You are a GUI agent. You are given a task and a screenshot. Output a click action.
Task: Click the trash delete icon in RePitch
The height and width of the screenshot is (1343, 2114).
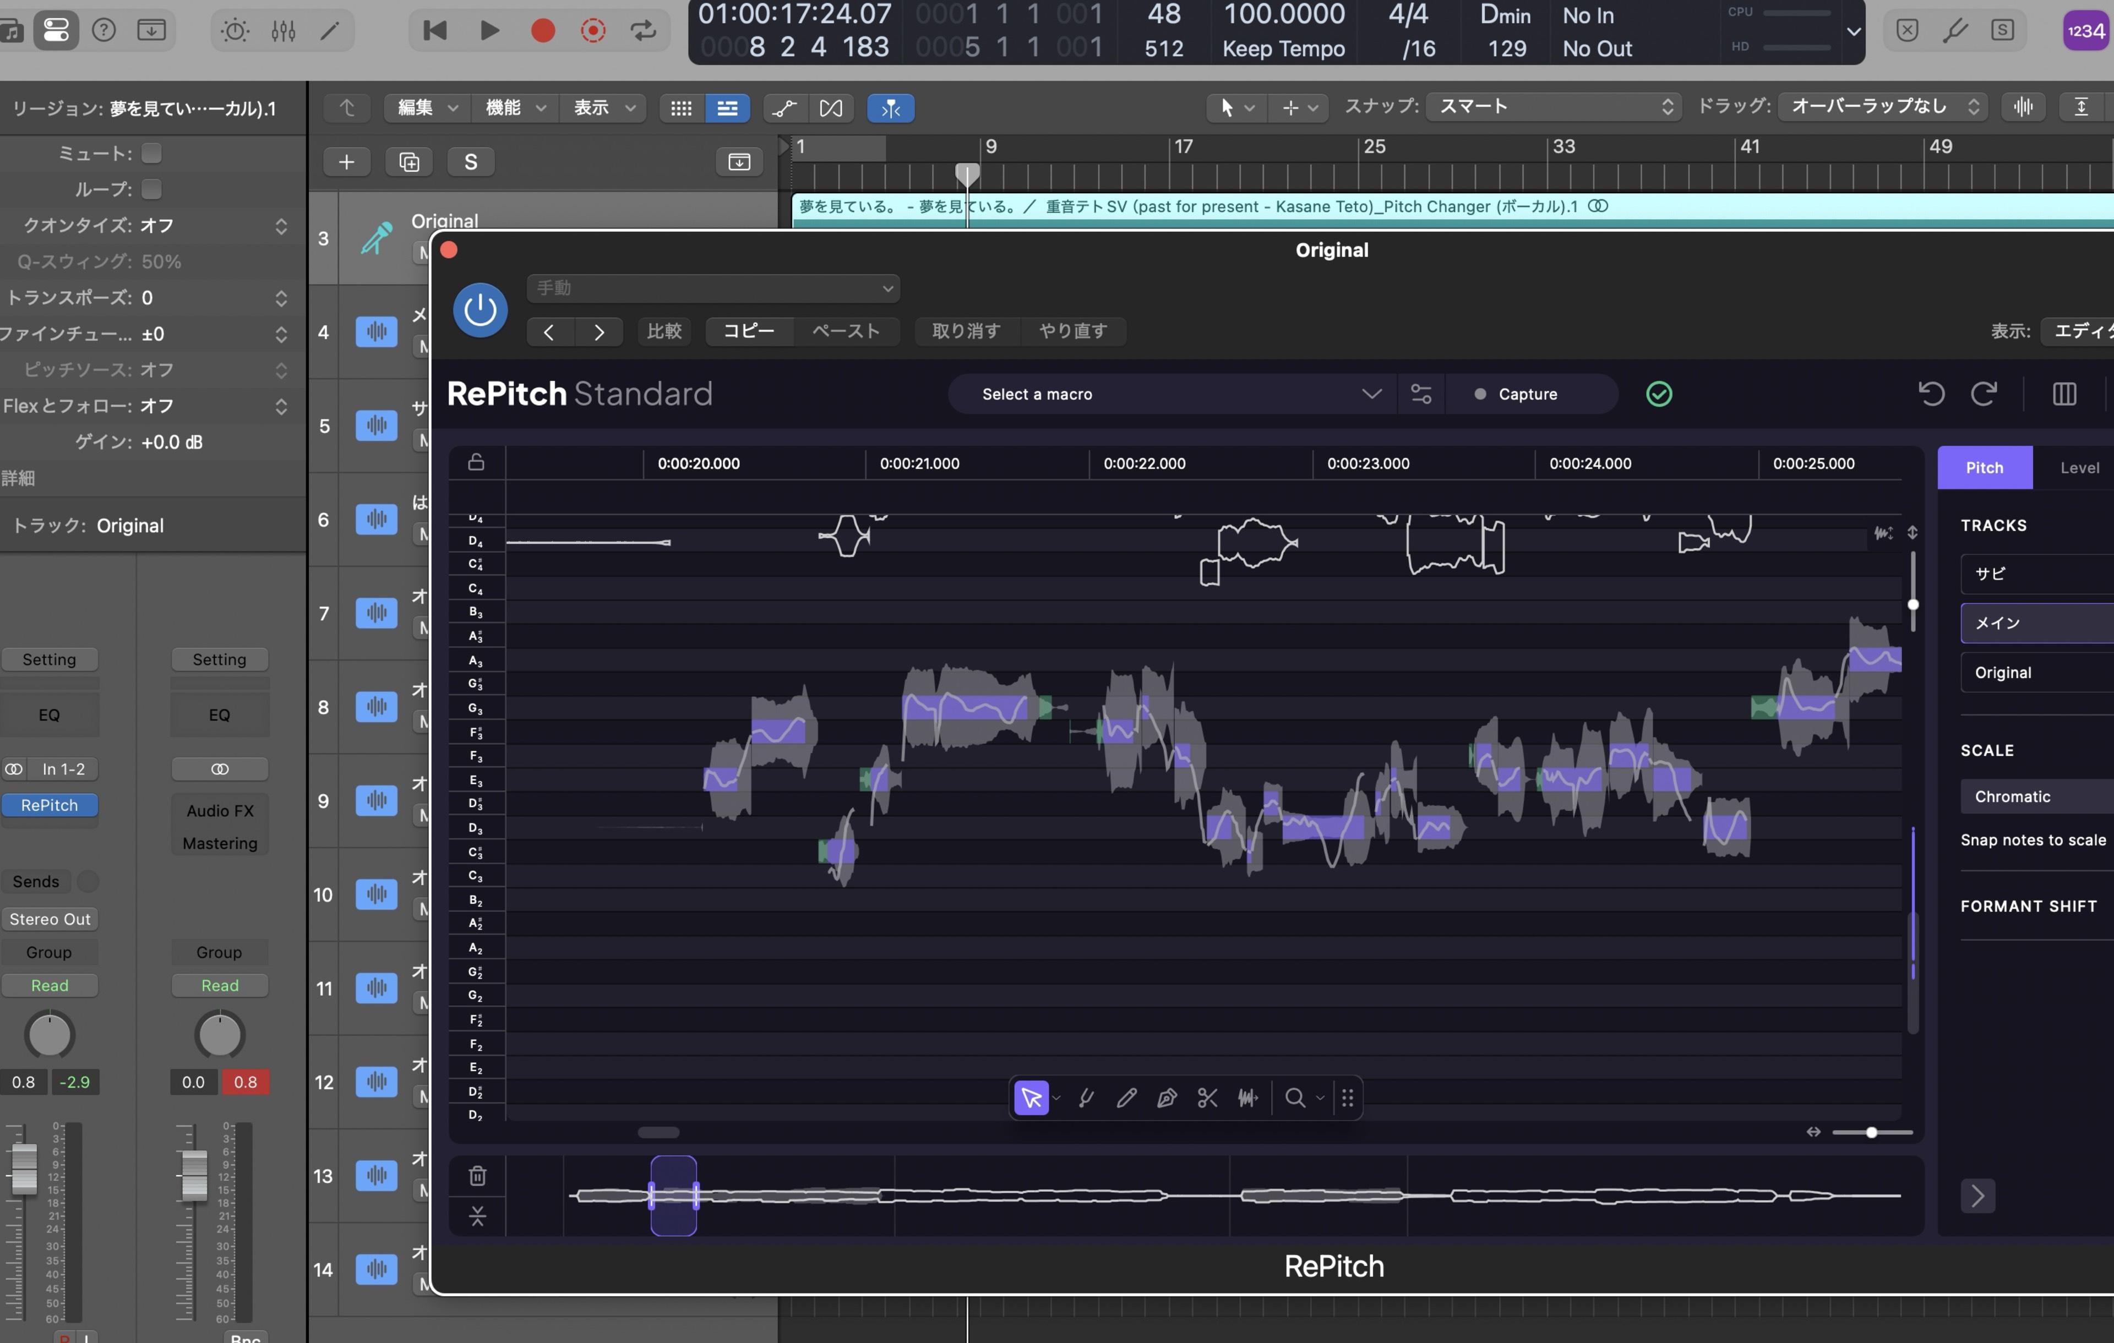tap(477, 1175)
